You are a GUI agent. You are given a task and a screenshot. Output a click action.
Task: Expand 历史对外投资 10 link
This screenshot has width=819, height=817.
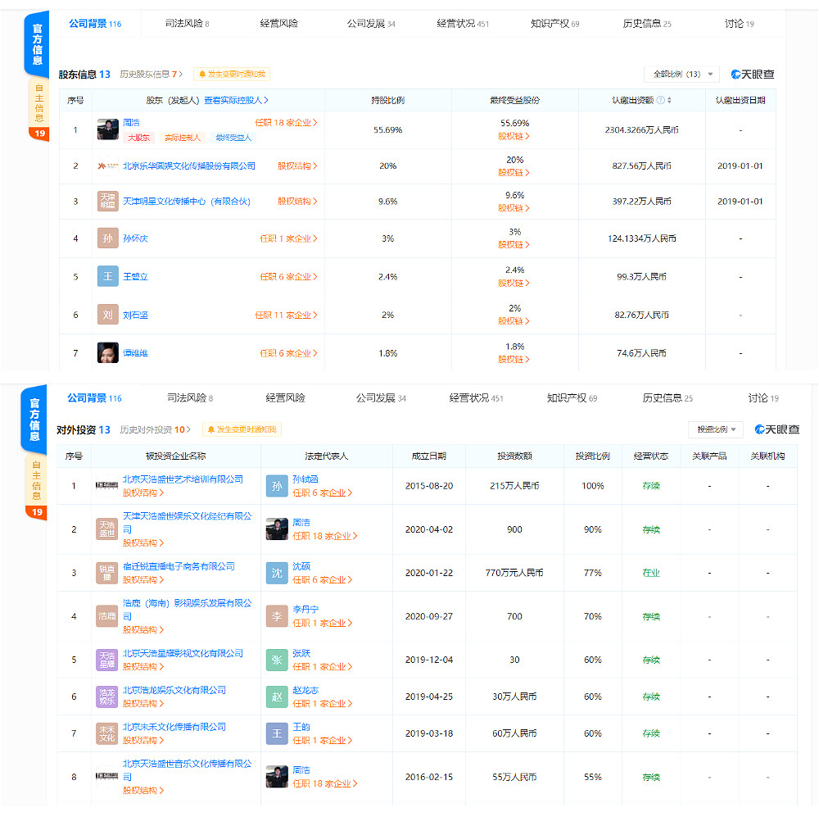tap(155, 429)
